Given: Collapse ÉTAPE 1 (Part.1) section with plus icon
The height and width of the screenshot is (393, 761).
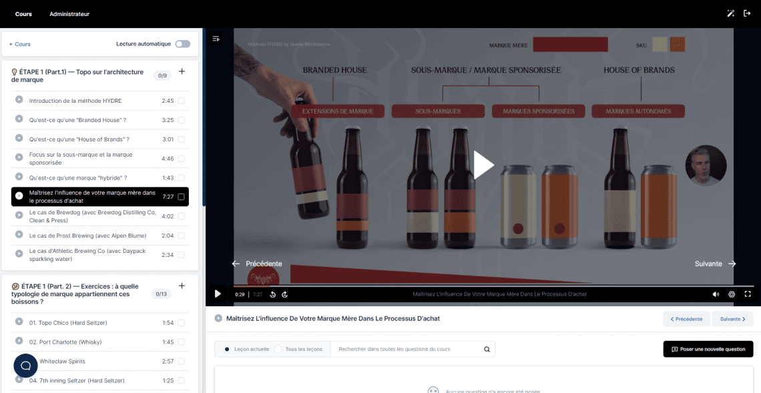Looking at the screenshot, I should [182, 71].
